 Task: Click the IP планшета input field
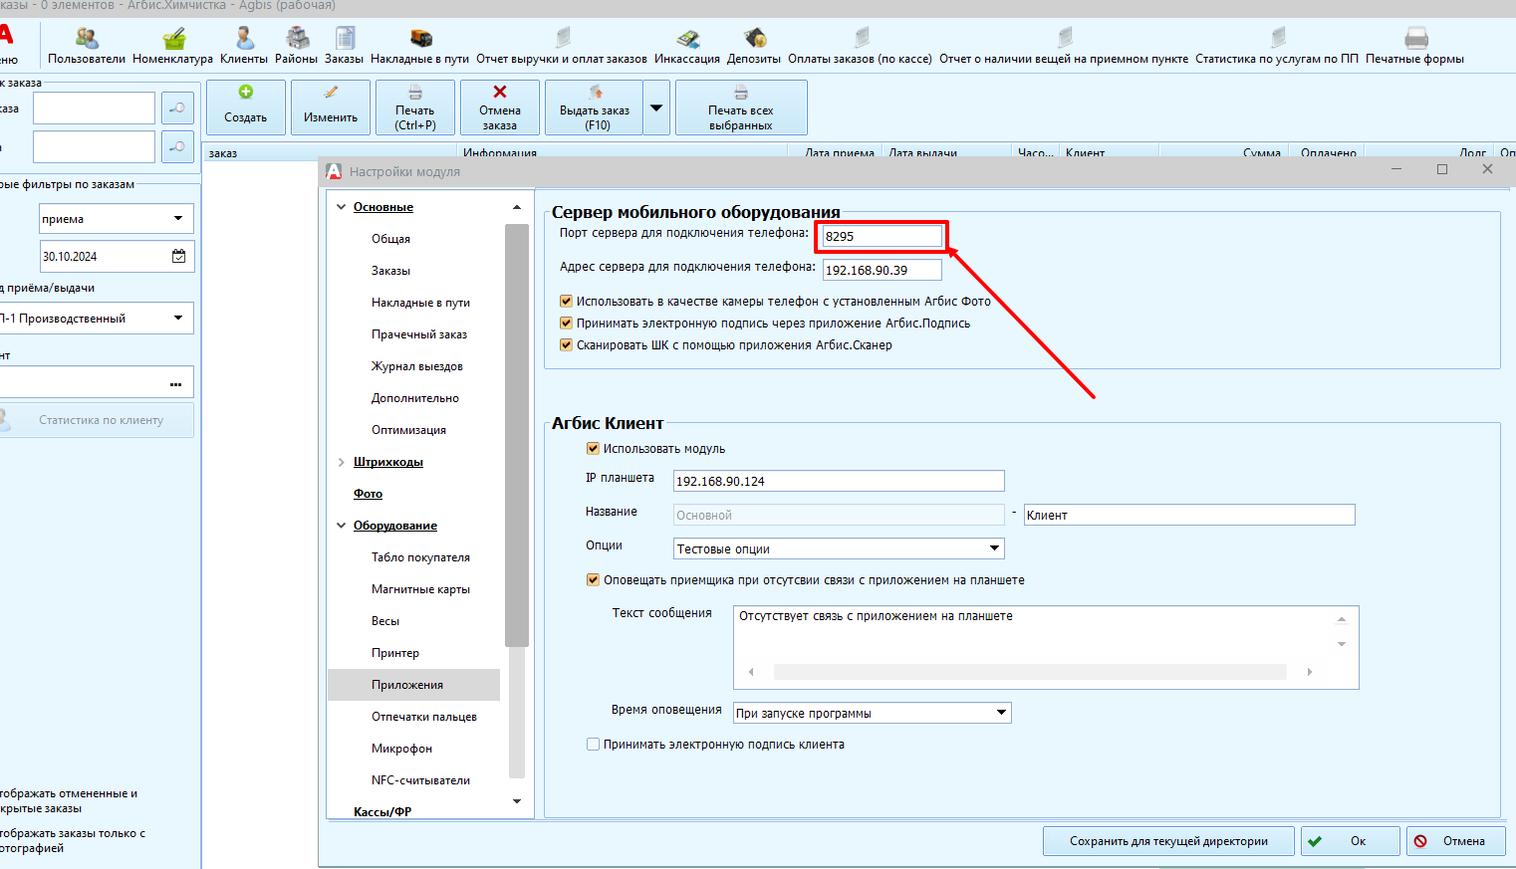tap(839, 481)
